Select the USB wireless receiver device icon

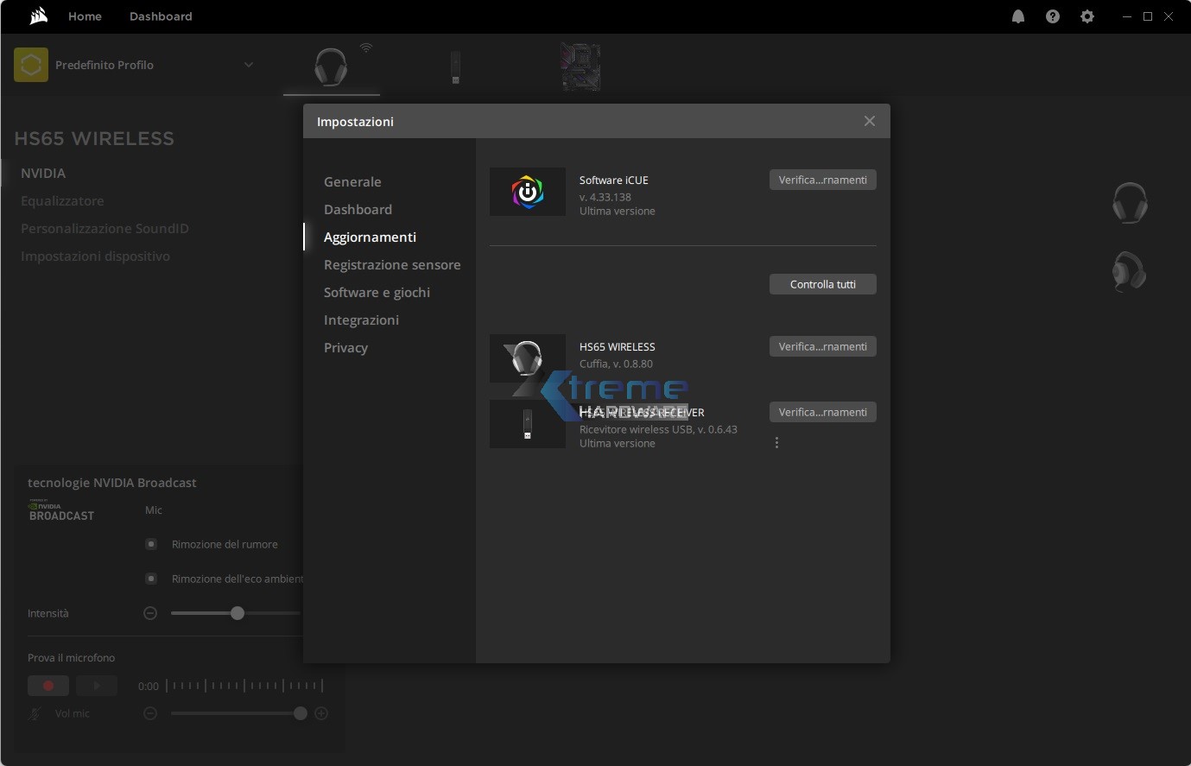pos(455,67)
